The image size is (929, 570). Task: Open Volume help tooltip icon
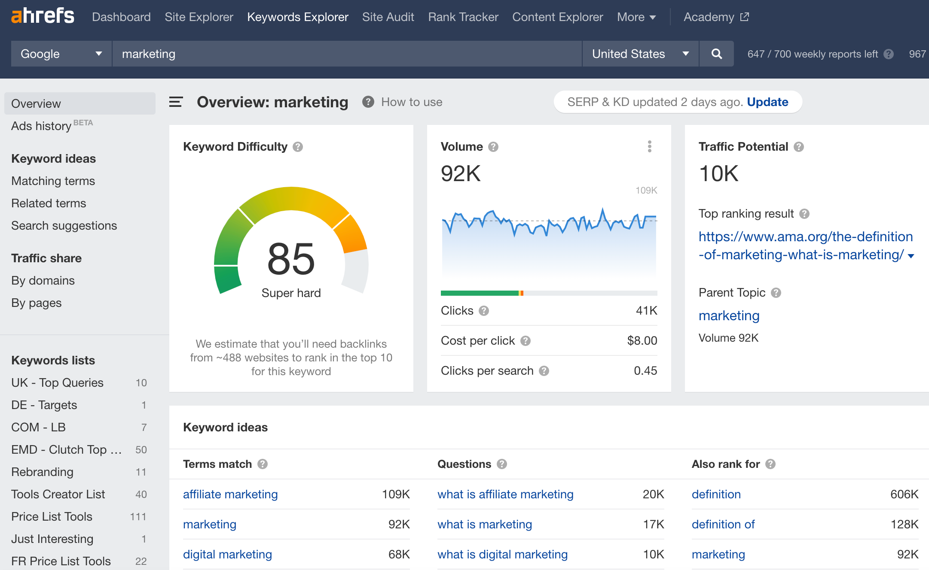coord(493,147)
